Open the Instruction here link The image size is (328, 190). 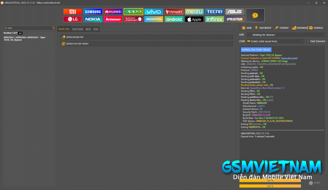pos(289,58)
